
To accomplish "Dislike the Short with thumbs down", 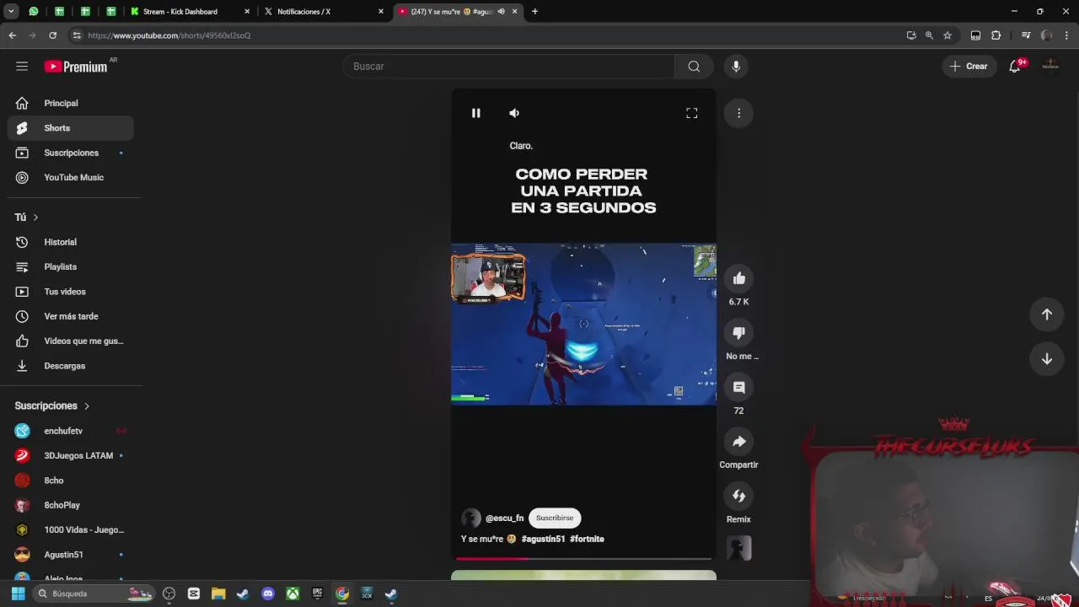I will point(738,333).
